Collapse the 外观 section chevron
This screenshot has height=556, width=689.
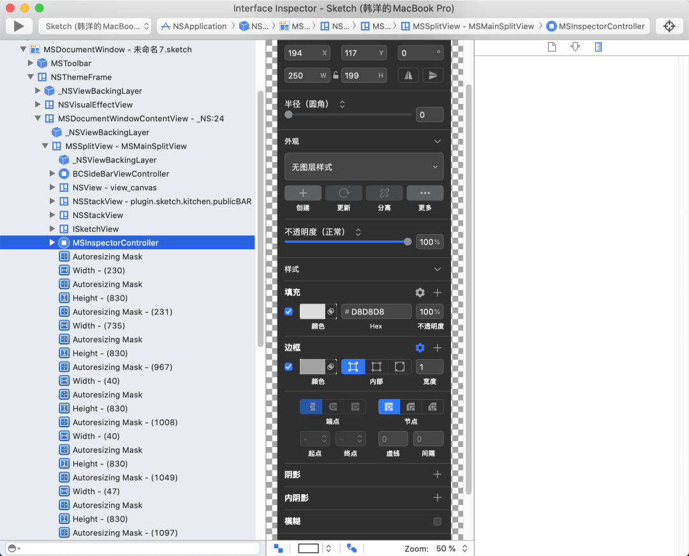point(437,142)
